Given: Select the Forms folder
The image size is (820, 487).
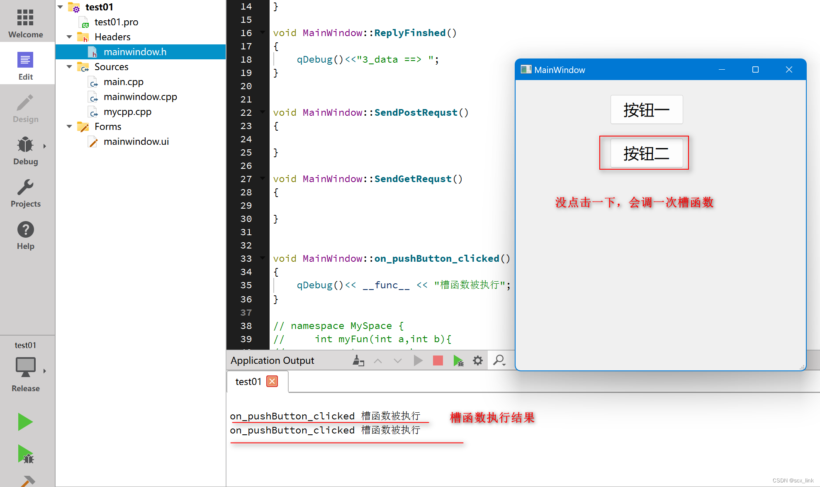Looking at the screenshot, I should pyautogui.click(x=108, y=127).
